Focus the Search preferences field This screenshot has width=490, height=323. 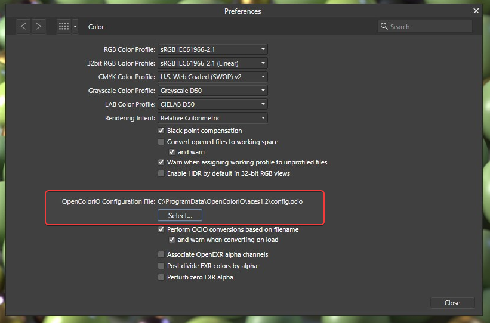pyautogui.click(x=425, y=27)
